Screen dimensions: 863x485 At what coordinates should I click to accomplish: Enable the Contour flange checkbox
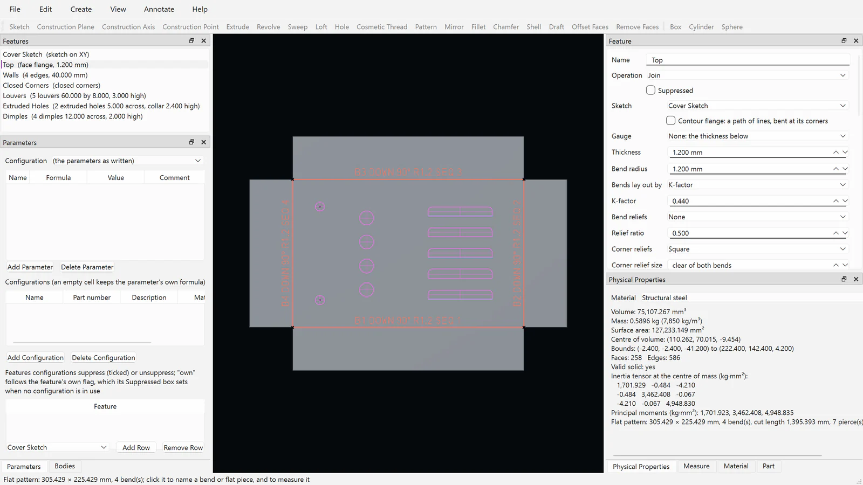pos(670,121)
